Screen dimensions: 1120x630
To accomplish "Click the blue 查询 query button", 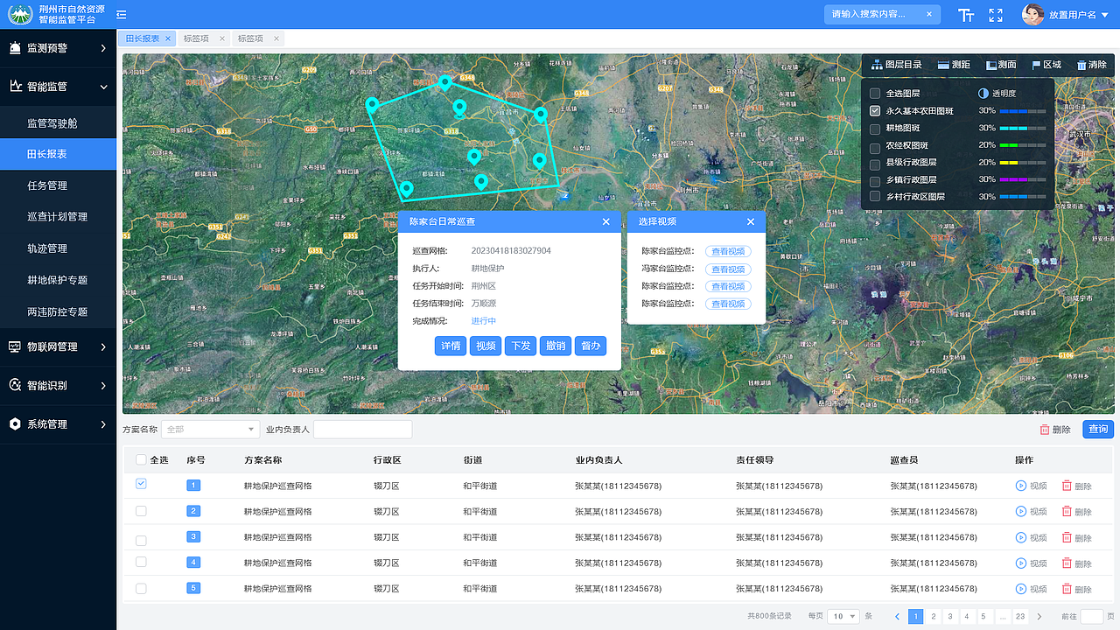I will point(1098,429).
